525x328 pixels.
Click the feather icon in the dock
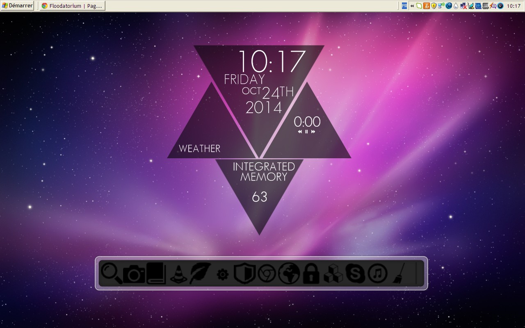click(200, 273)
